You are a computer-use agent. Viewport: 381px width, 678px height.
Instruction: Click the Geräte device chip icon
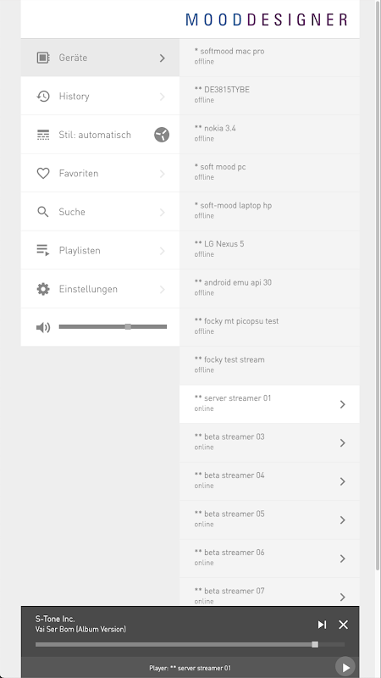43,58
